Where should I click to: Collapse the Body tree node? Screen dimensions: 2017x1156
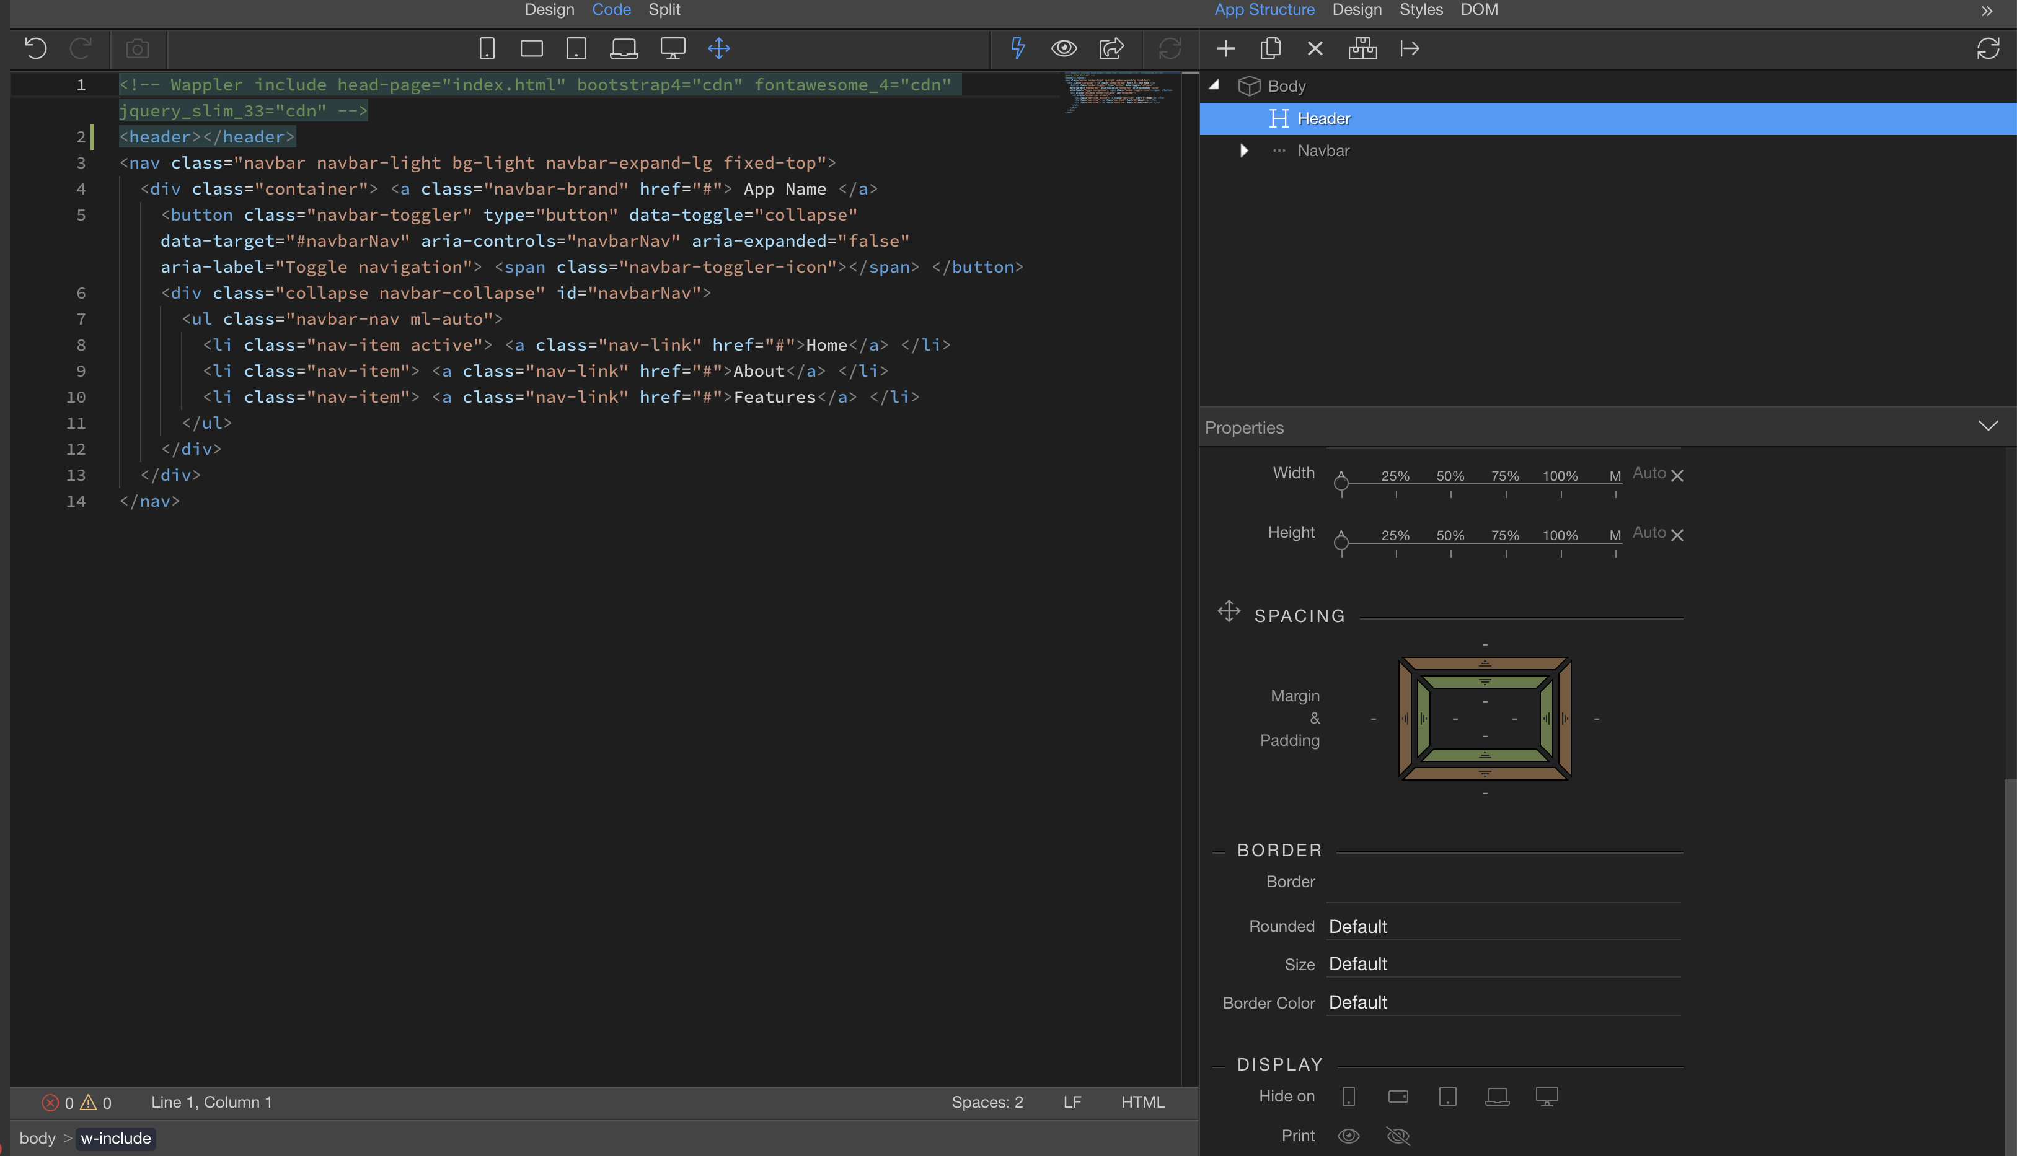(x=1214, y=85)
